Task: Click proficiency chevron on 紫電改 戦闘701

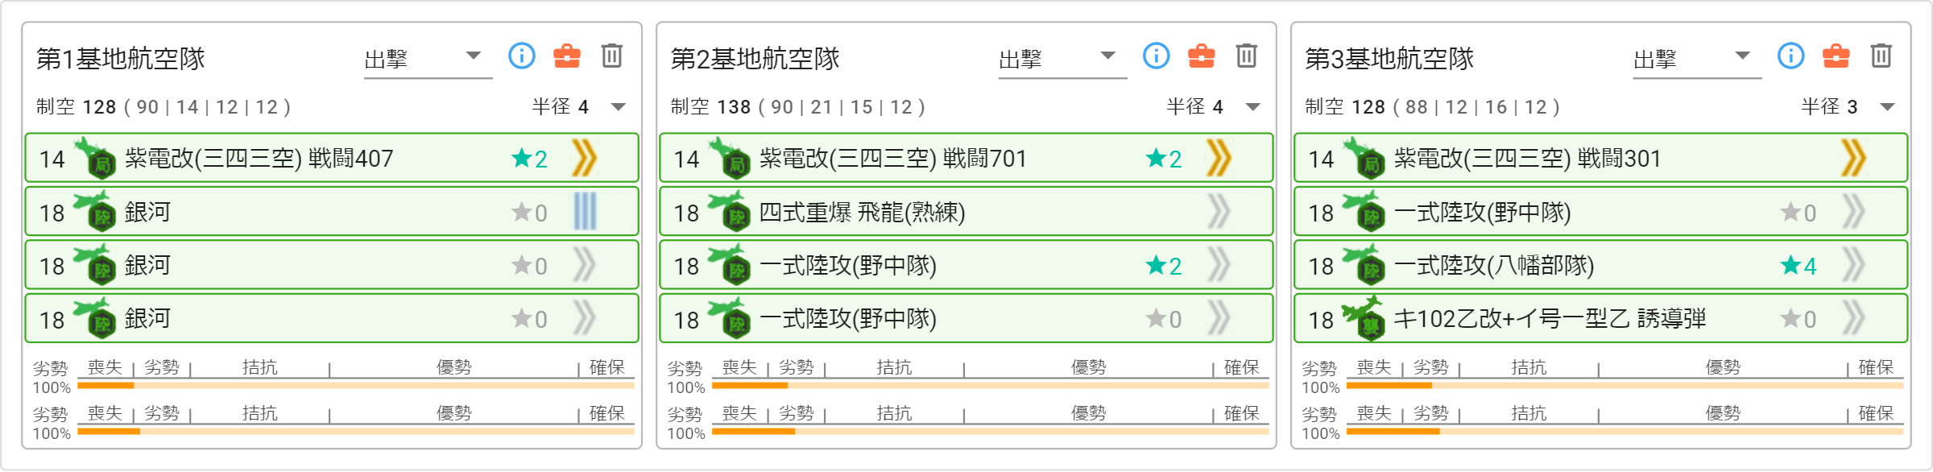Action: tap(1219, 158)
